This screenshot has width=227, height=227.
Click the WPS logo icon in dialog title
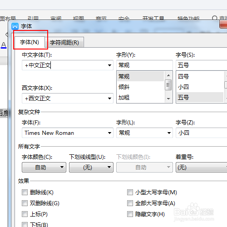pyautogui.click(x=15, y=26)
